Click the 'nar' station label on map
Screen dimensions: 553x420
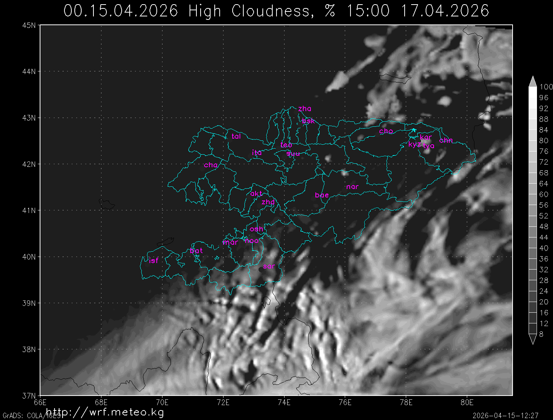click(x=352, y=187)
